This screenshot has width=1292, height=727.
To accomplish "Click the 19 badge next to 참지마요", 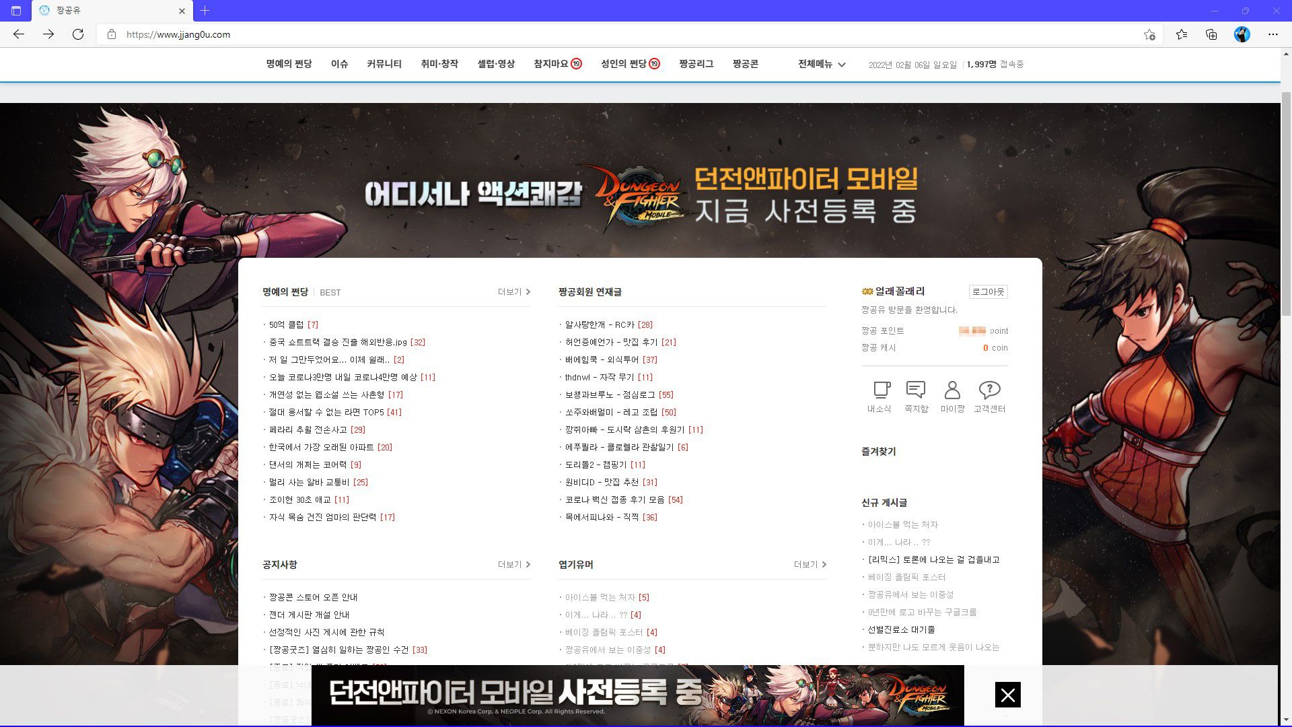I will point(577,64).
